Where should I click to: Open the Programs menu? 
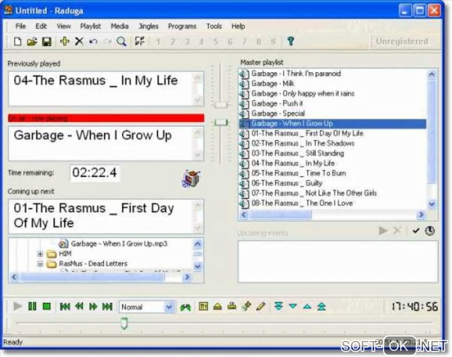[x=182, y=26]
